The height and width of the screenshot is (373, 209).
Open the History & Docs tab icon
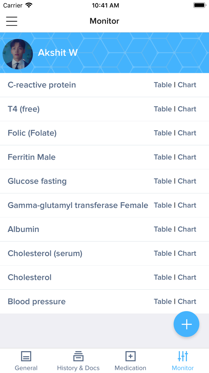click(x=78, y=357)
